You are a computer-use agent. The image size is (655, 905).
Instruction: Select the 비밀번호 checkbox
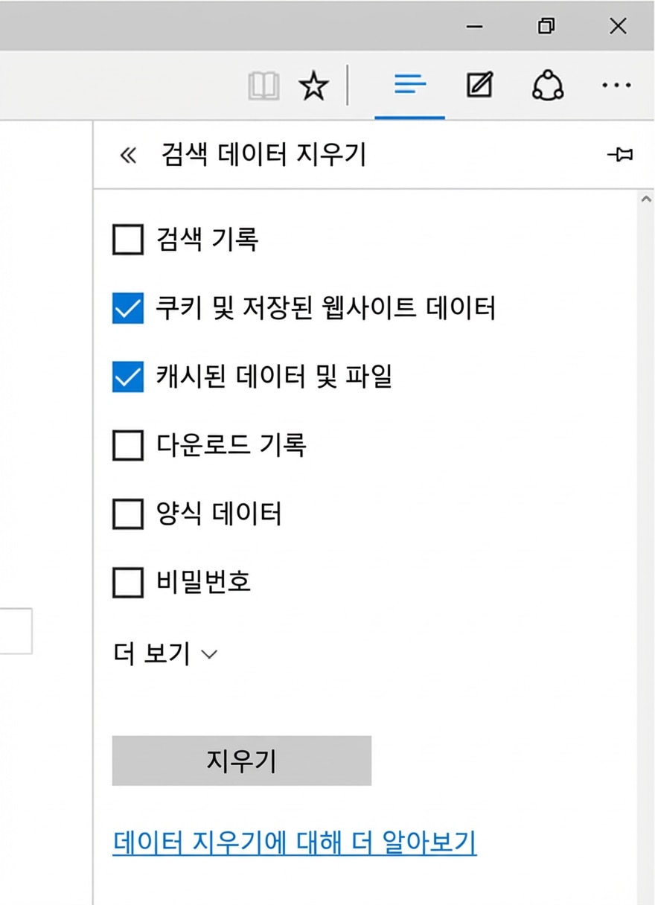click(127, 583)
